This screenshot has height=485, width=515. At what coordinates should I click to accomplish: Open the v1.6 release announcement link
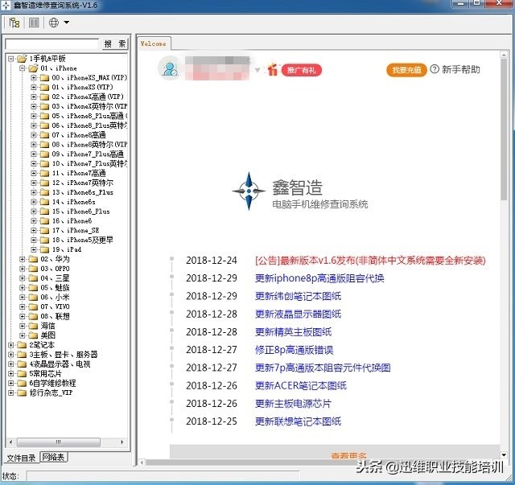coord(370,261)
